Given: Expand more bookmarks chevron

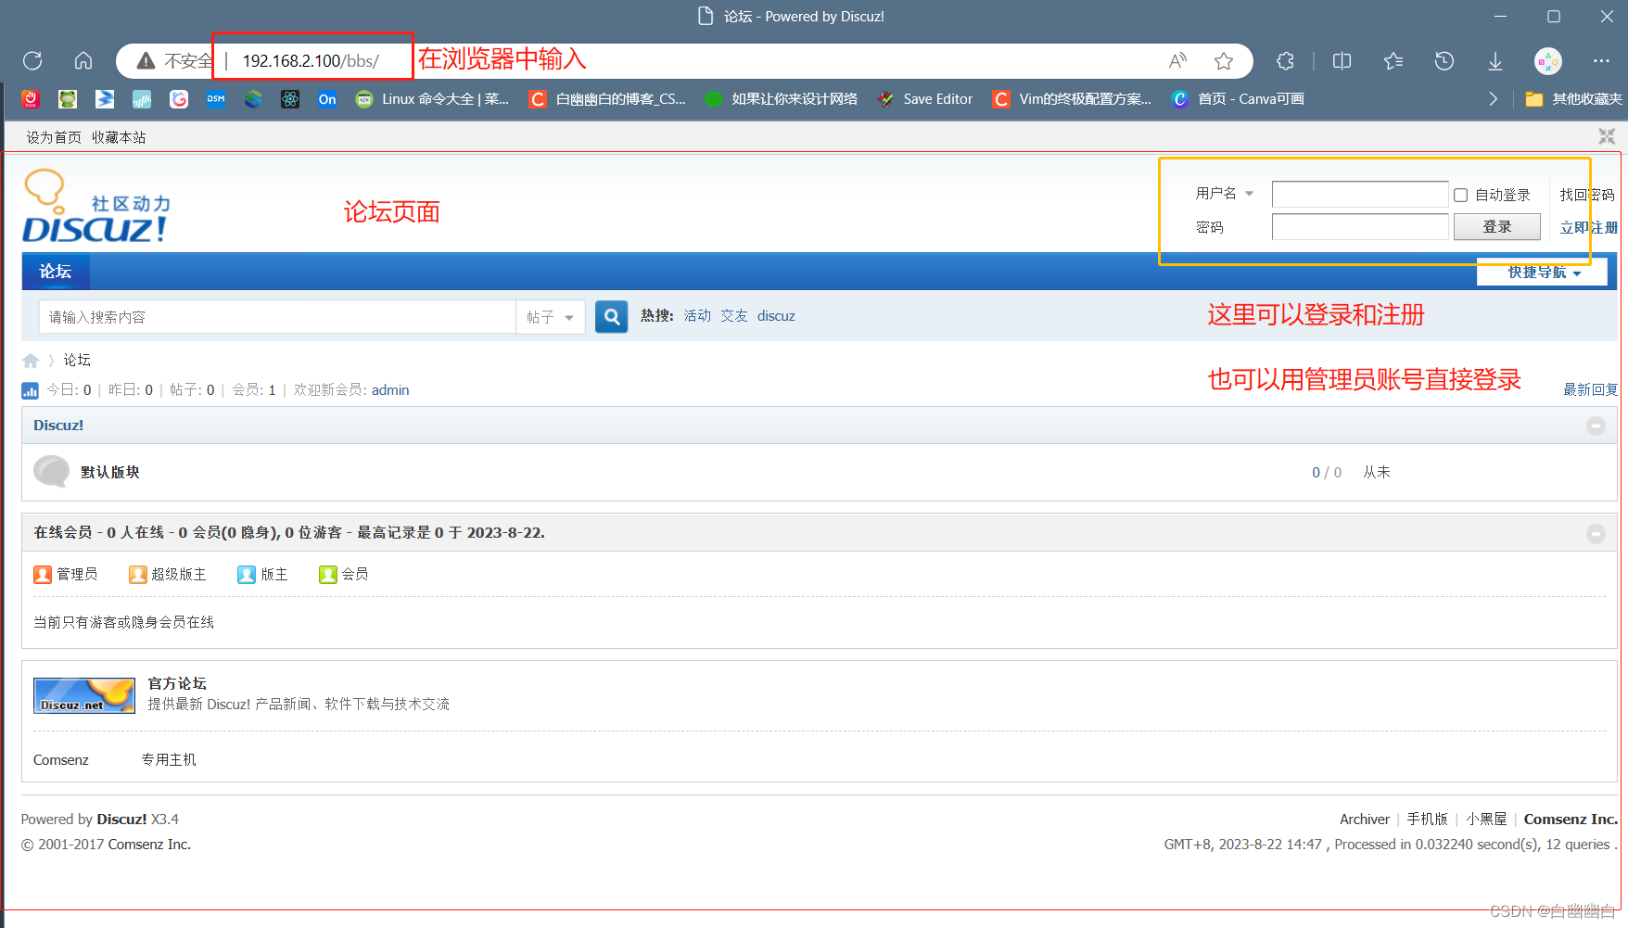Looking at the screenshot, I should [x=1493, y=99].
